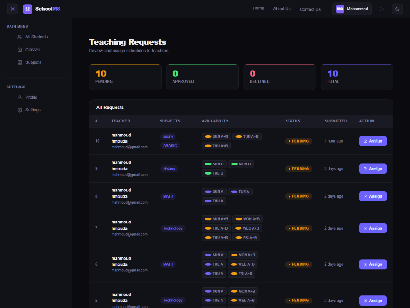Assign schedule for request 8

373,196
